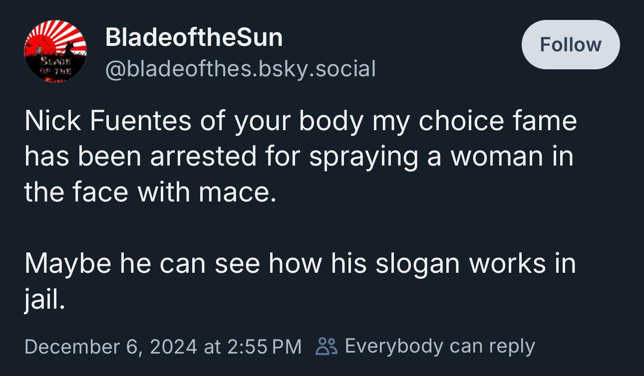Open the Everybody can reply label
Viewport: 644px width, 376px height.
pos(439,346)
